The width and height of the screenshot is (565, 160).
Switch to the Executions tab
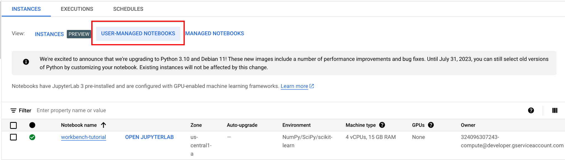pos(77,9)
